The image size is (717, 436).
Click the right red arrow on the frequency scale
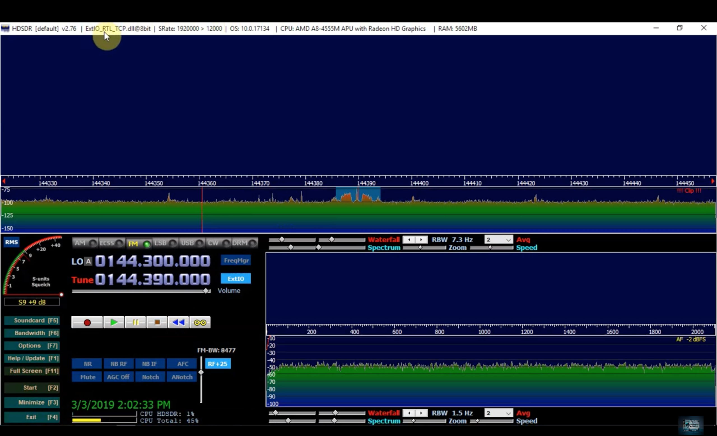(x=713, y=181)
